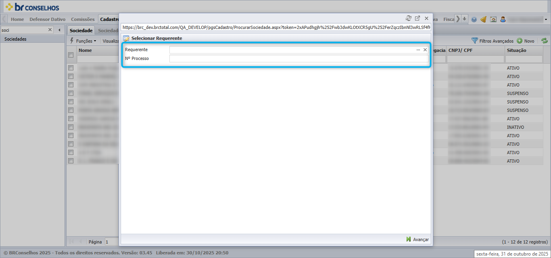This screenshot has width=551, height=258.
Task: Open the Filtros Avançados funnel
Action: [x=493, y=41]
